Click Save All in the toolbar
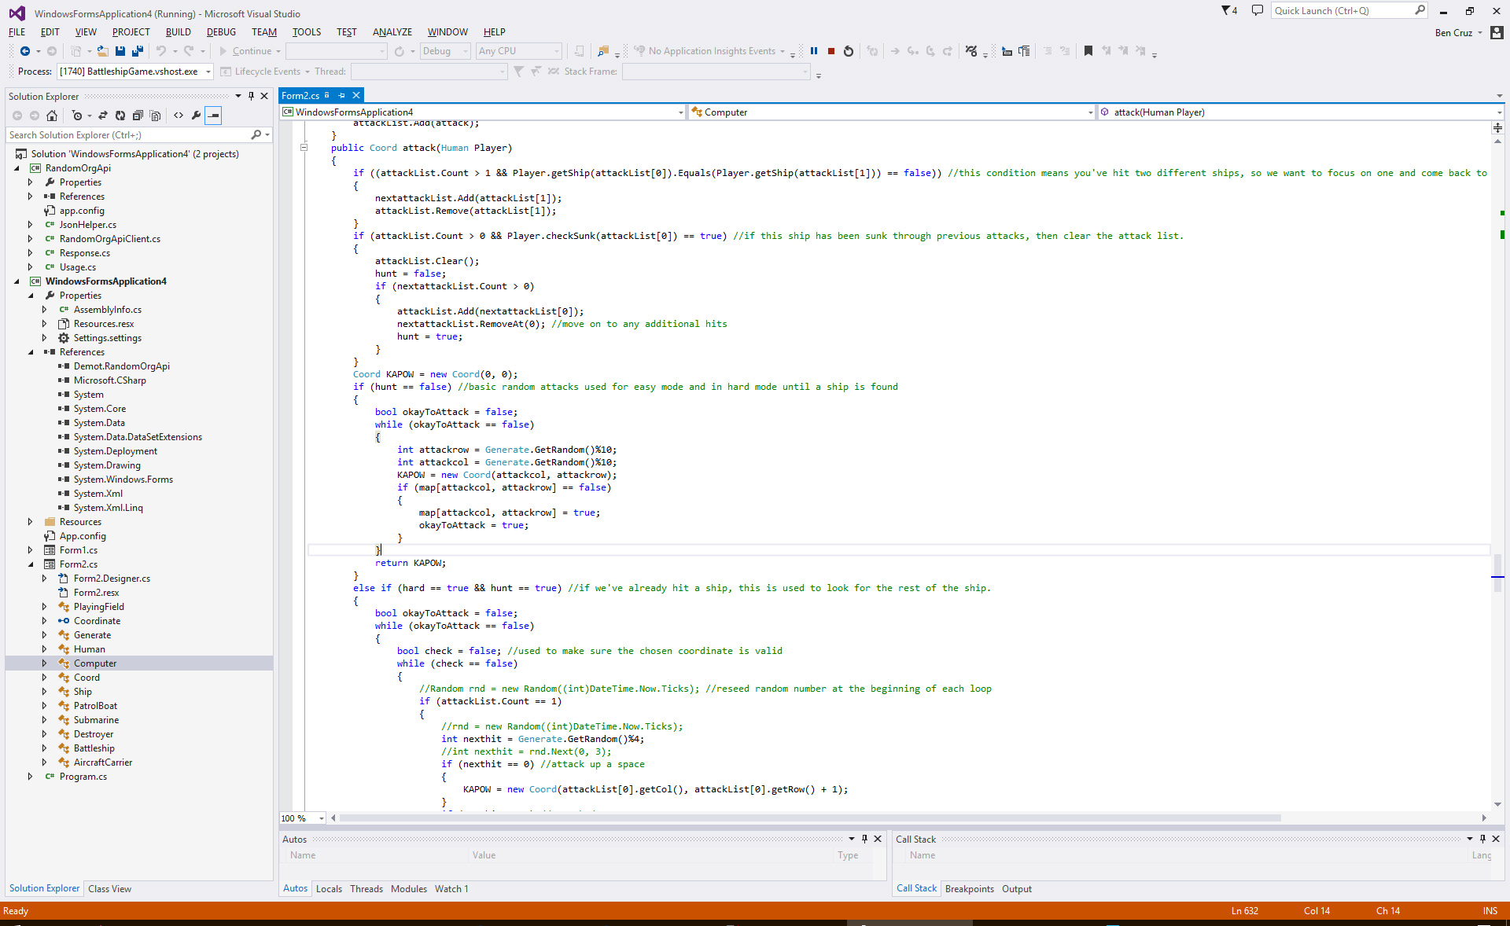 pos(137,51)
